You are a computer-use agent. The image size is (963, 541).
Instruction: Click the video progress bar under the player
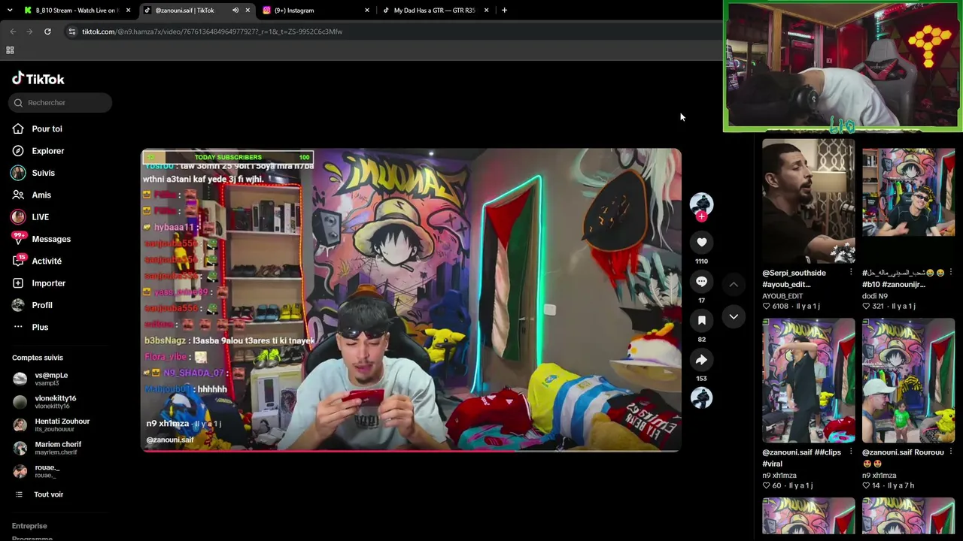point(411,451)
